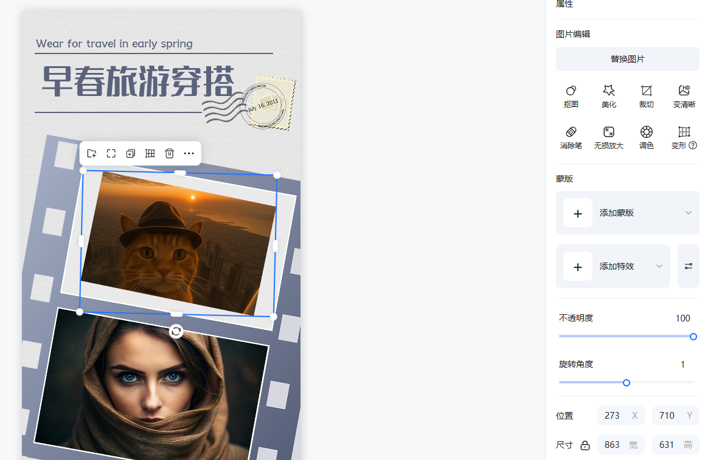Open the 美化 beautify tool
The image size is (705, 460).
click(x=609, y=97)
